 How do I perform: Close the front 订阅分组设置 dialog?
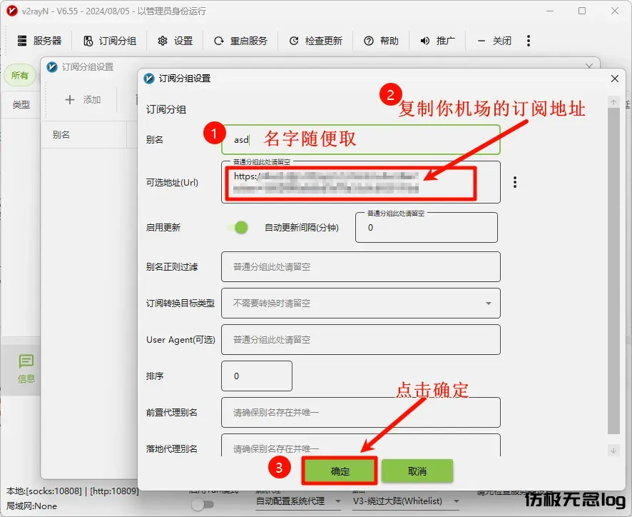click(615, 79)
